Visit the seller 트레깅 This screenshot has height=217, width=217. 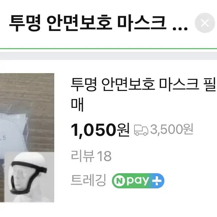[x=88, y=180]
